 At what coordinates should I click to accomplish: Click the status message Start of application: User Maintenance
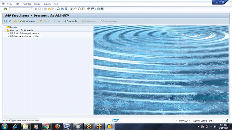tap(21, 121)
